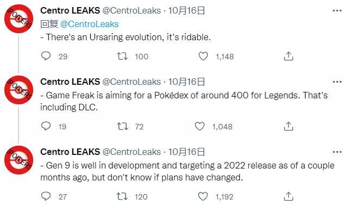Viewport: 350px width, 206px height.
Task: Open the Gen 9 tweet's profile avatar
Action: [x=19, y=160]
